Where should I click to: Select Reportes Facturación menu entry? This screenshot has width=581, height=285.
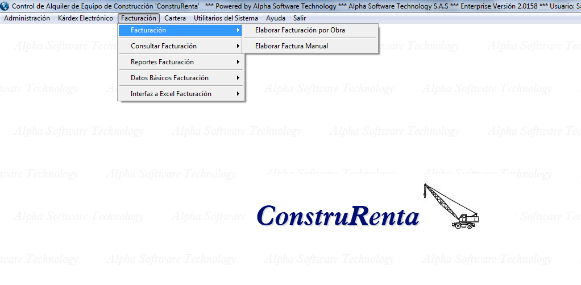coord(162,62)
